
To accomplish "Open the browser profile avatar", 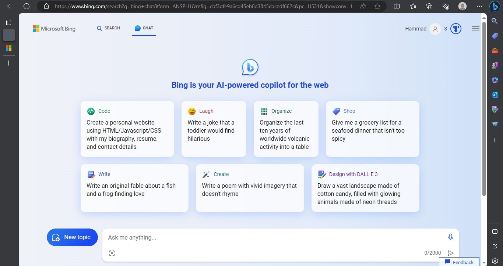I will pyautogui.click(x=462, y=6).
